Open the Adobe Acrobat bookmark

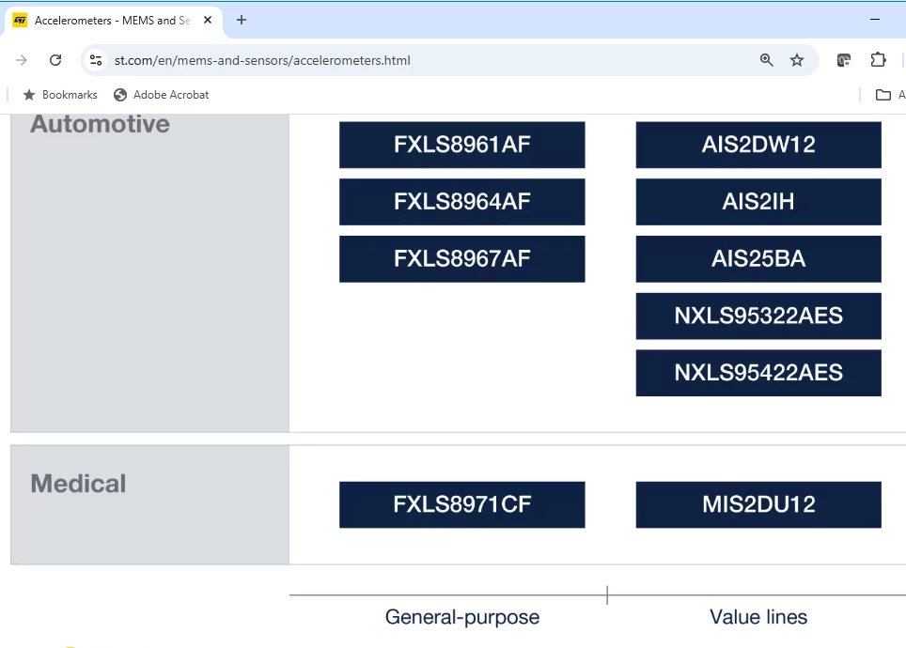(x=162, y=95)
